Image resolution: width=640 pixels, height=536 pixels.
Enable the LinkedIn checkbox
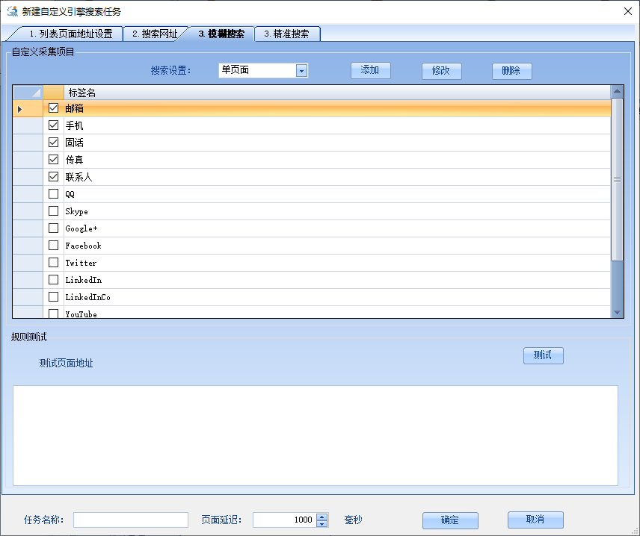[x=53, y=280]
